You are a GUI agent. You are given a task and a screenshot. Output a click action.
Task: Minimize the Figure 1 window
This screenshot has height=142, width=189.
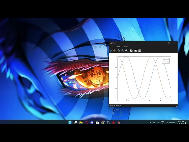[x=163, y=43]
